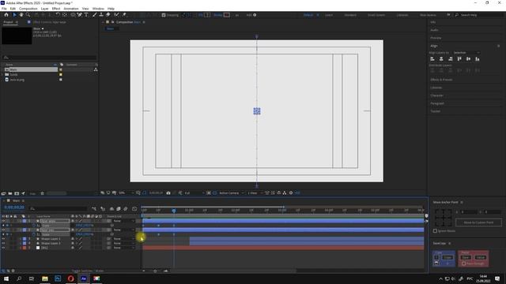Toggle Frame Blending icon in timeline header

click(x=119, y=208)
